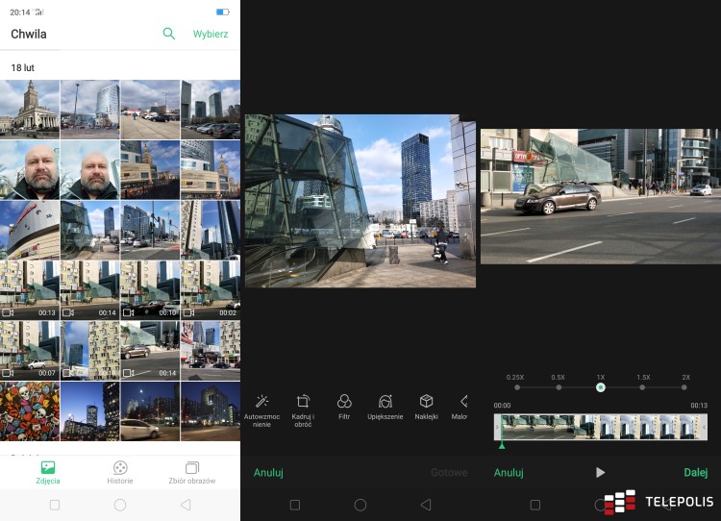Screen dimensions: 721x521
Task: Switch to the Zdjęcia tab
Action: pos(48,472)
